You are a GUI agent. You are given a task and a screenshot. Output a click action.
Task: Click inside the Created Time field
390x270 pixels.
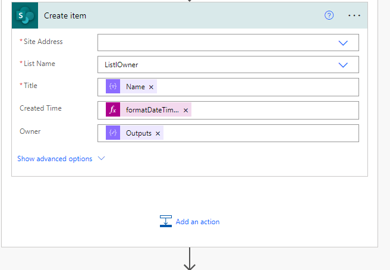tap(228, 110)
